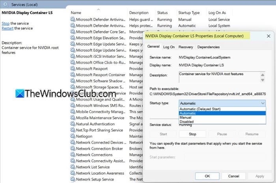Image resolution: width=276 pixels, height=183 pixels.
Task: Click gear icon for Microsoft Usage and Quality
Action: point(73,99)
